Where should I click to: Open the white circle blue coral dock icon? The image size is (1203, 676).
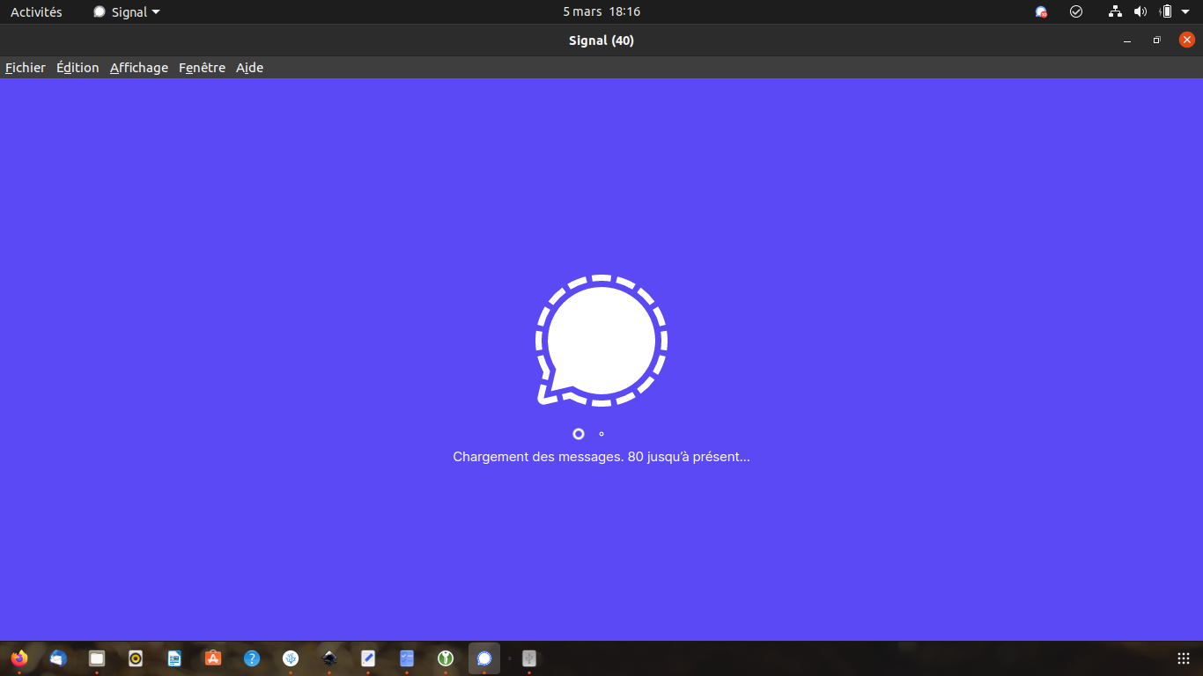pyautogui.click(x=291, y=658)
